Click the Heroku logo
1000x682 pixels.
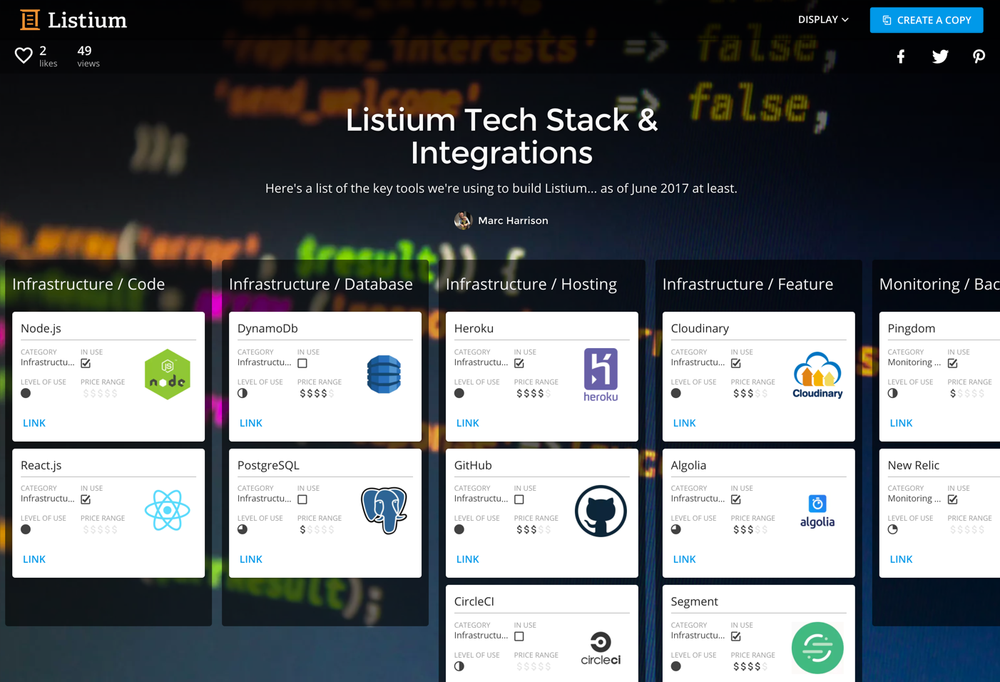point(601,375)
